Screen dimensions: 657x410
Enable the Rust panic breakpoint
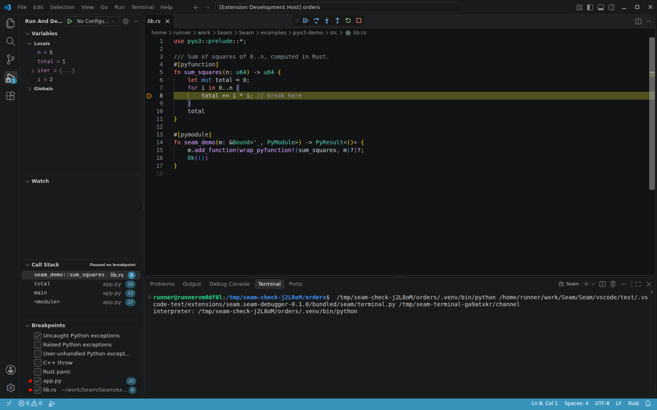(38, 372)
